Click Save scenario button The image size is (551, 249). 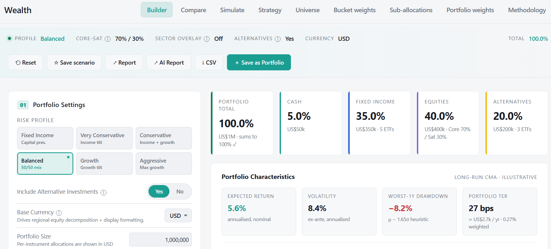coord(74,62)
